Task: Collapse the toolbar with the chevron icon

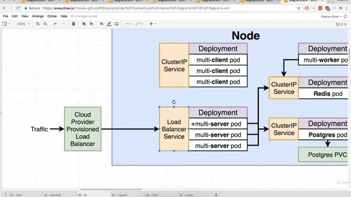Action: [x=346, y=24]
